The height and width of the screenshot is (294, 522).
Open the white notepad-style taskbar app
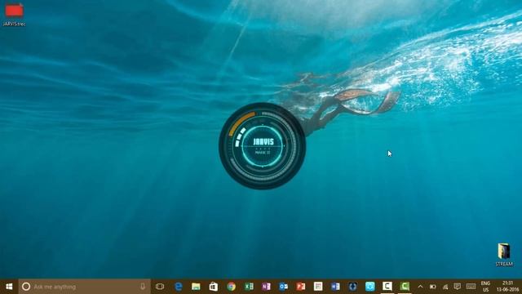click(318, 287)
